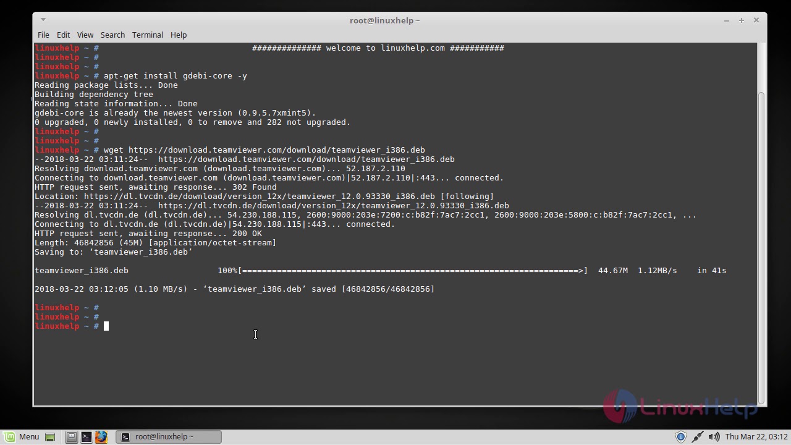
Task: Open the network connection tray icon
Action: (698, 437)
